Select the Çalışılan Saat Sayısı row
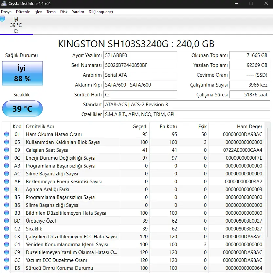The image size is (273, 277). pos(133,150)
